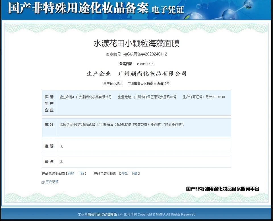This screenshot has width=273, height=221.
Task: Click the 备案编号 label
Action: 113,54
